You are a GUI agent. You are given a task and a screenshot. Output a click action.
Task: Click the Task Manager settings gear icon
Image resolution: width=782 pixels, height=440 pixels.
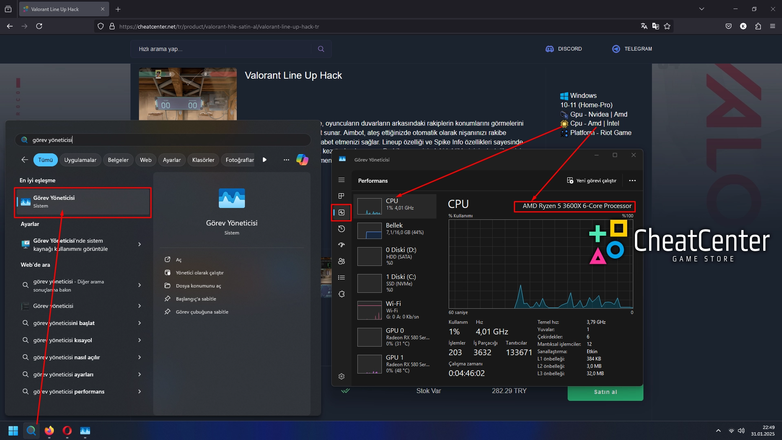pos(341,376)
